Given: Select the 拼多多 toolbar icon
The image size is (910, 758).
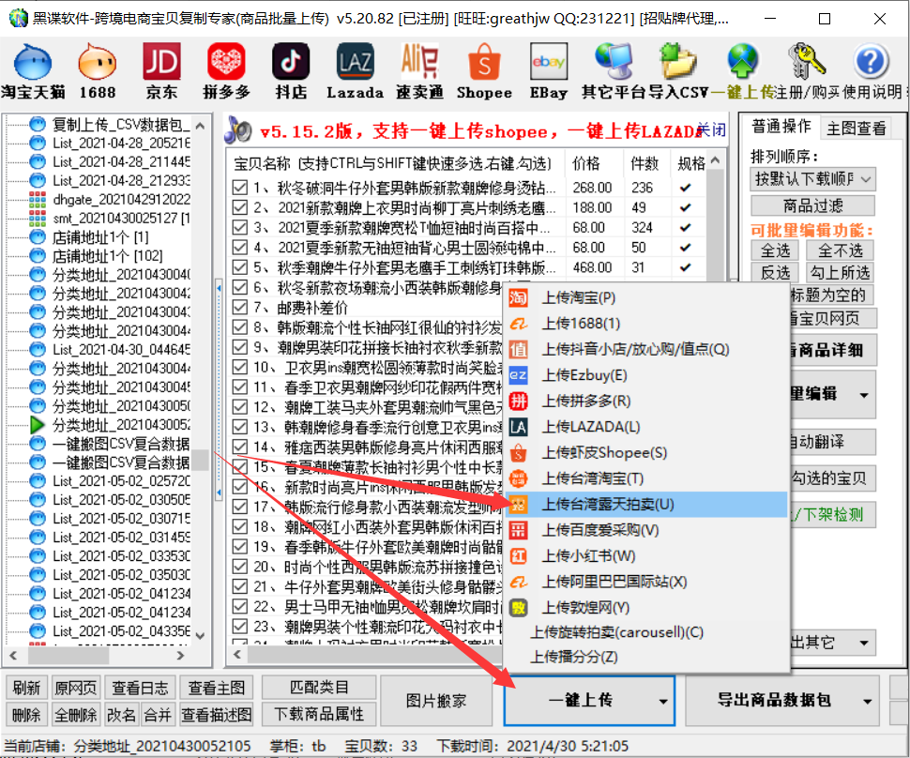Looking at the screenshot, I should (226, 62).
